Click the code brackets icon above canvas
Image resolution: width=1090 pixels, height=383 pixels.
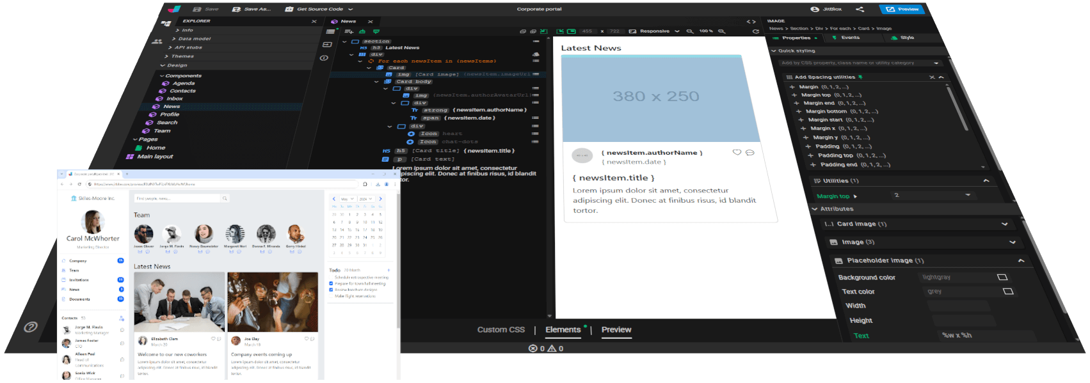(x=751, y=22)
